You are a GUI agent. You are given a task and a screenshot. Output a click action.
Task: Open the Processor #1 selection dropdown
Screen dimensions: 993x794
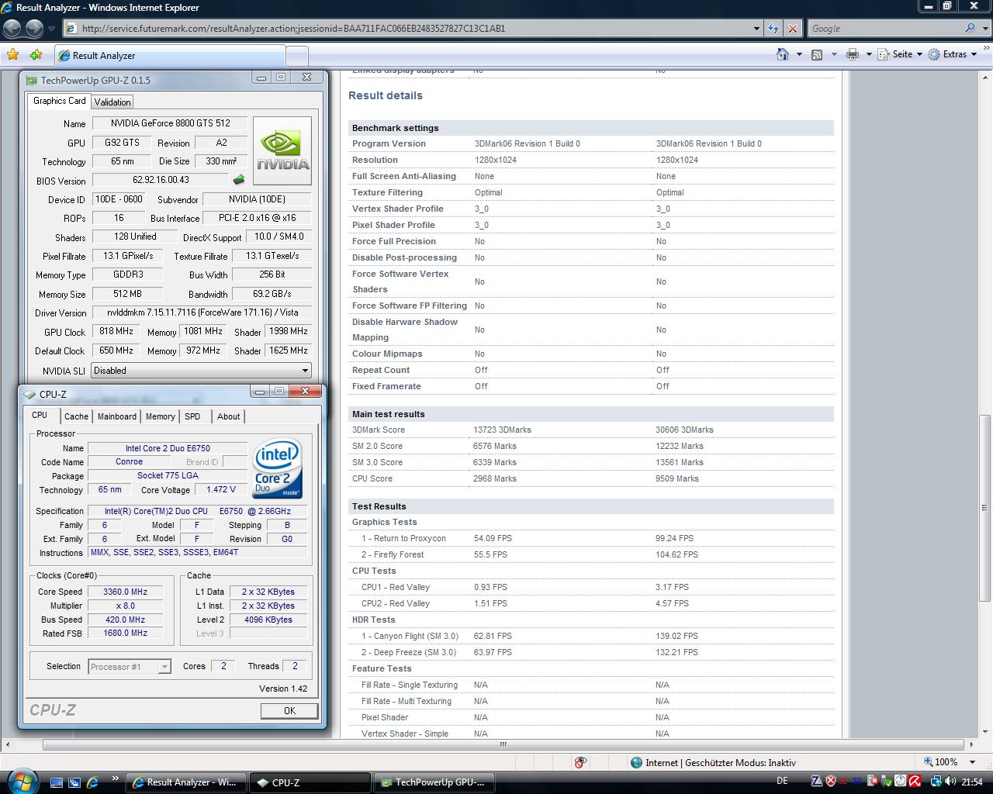pyautogui.click(x=130, y=667)
